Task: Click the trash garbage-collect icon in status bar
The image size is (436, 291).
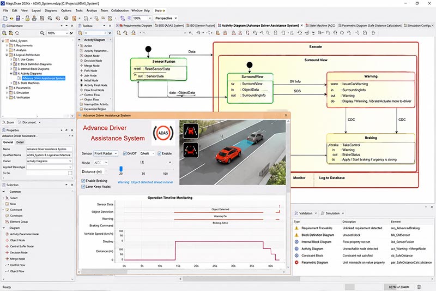Action: (x=419, y=287)
